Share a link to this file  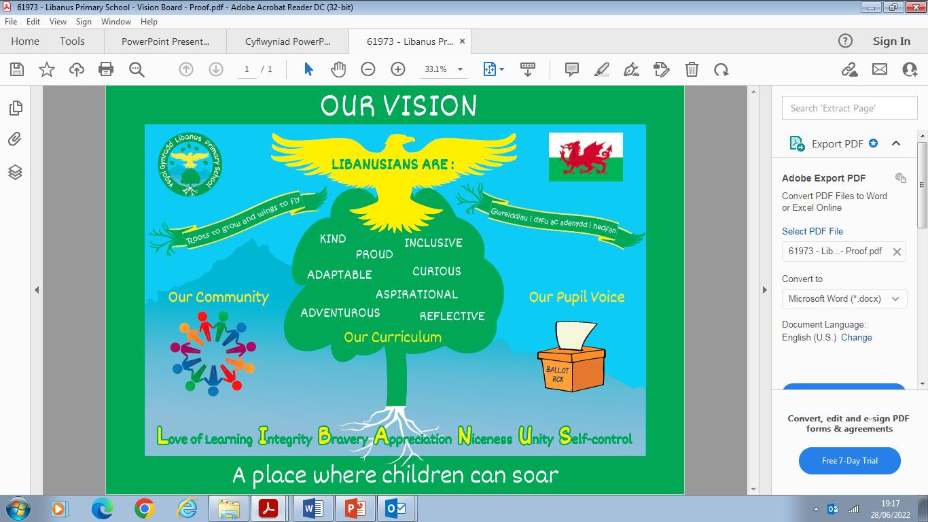pyautogui.click(x=849, y=69)
